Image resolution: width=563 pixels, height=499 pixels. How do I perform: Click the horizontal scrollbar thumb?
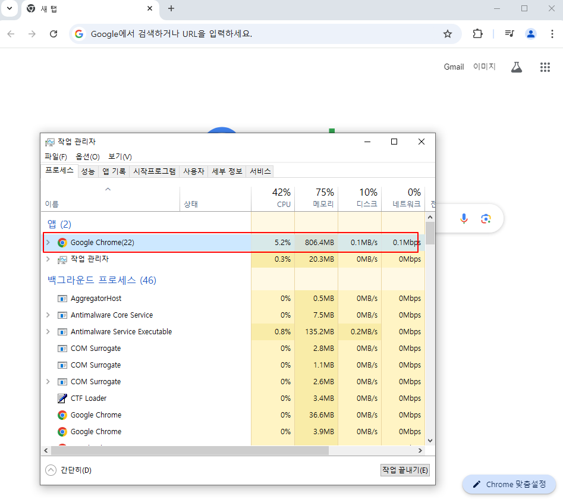(190, 450)
